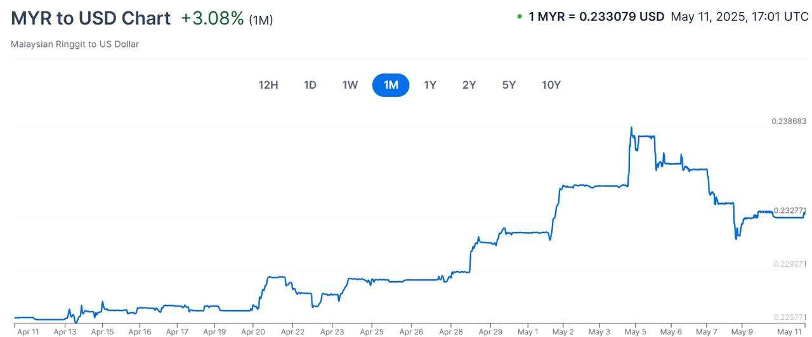This screenshot has width=812, height=337.
Task: Click the +3.08% change percentage
Action: [x=213, y=18]
